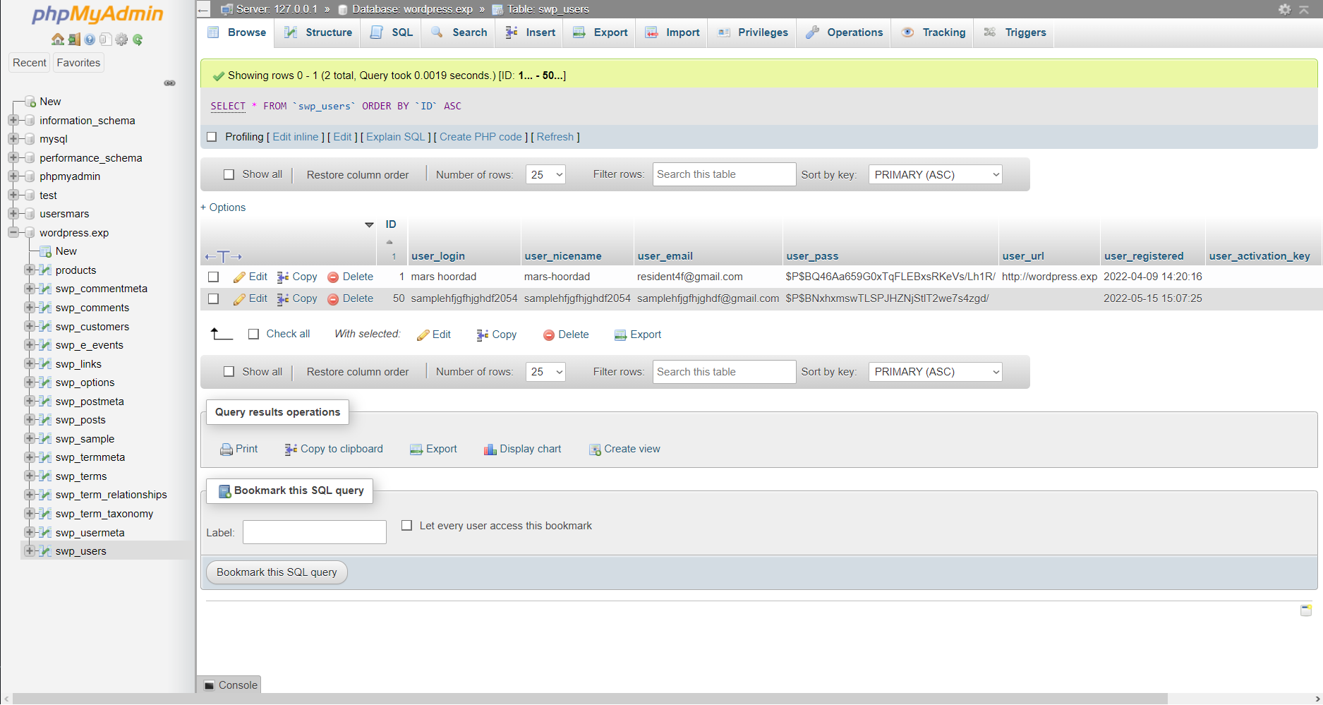Viewport: 1323px width, 705px height.
Task: Switch to the Triggers tab
Action: tap(1015, 32)
